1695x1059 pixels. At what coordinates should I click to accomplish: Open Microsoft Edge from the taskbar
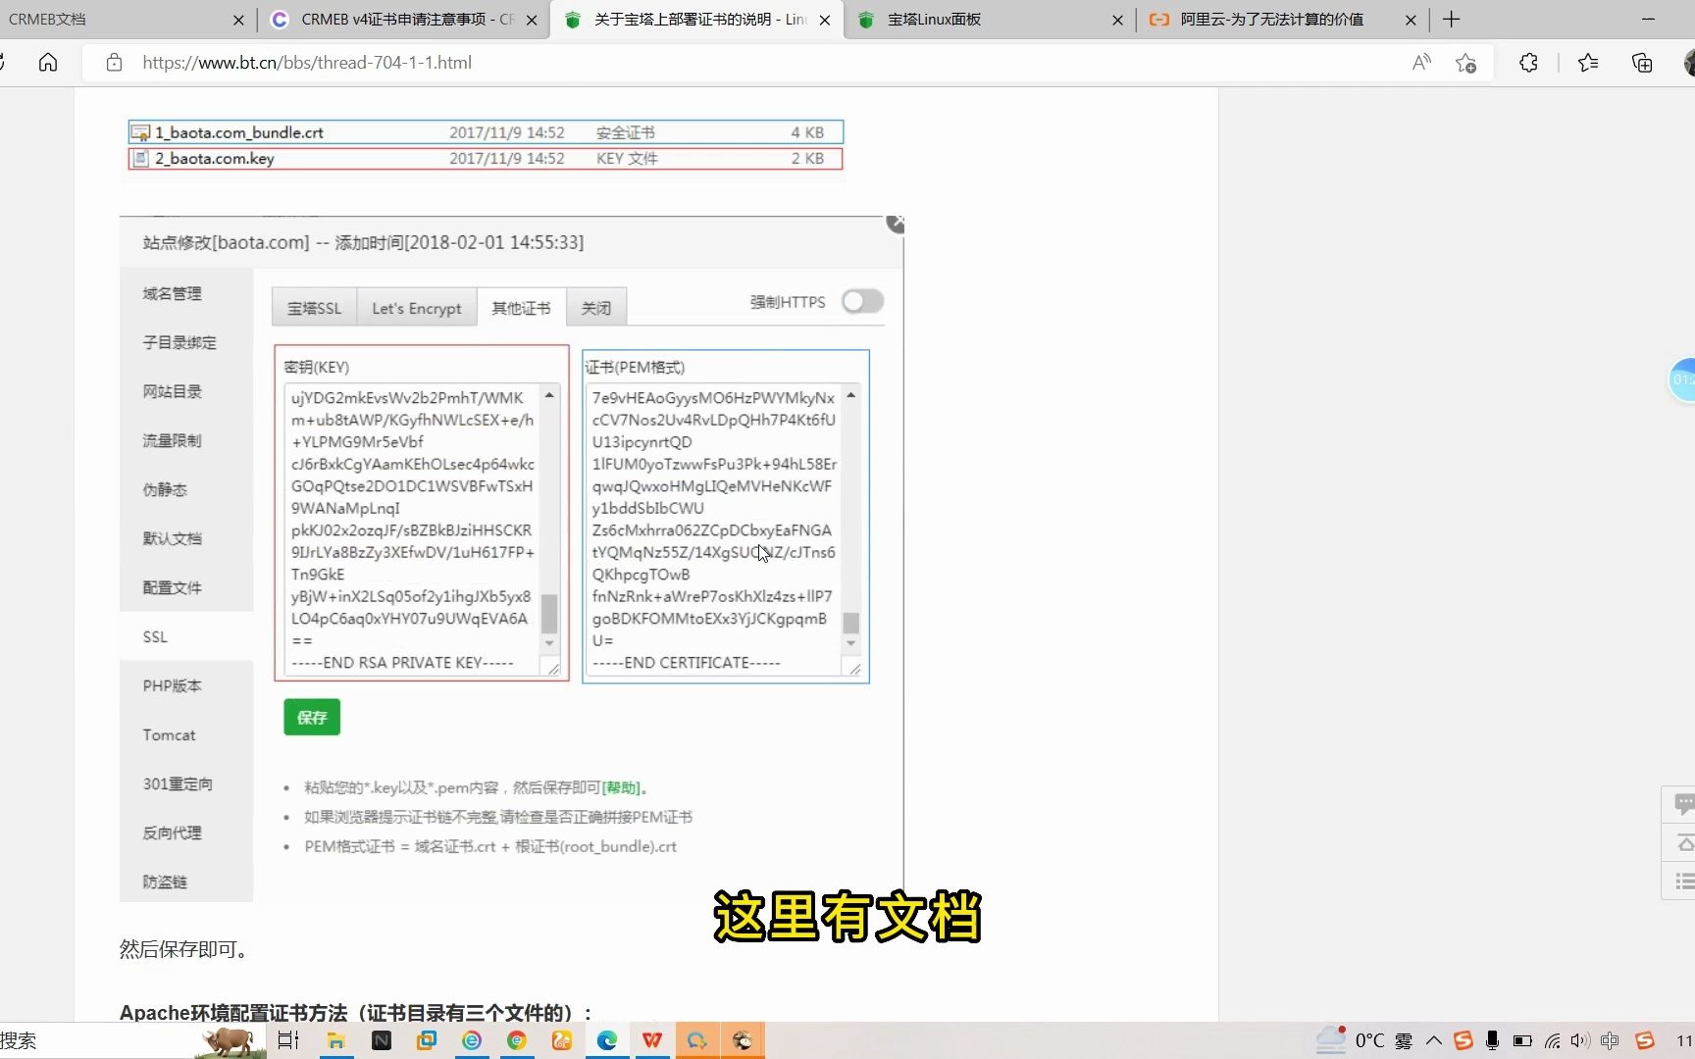point(607,1040)
